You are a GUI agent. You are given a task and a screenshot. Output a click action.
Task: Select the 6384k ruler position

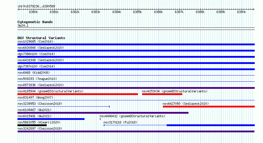click(117, 12)
